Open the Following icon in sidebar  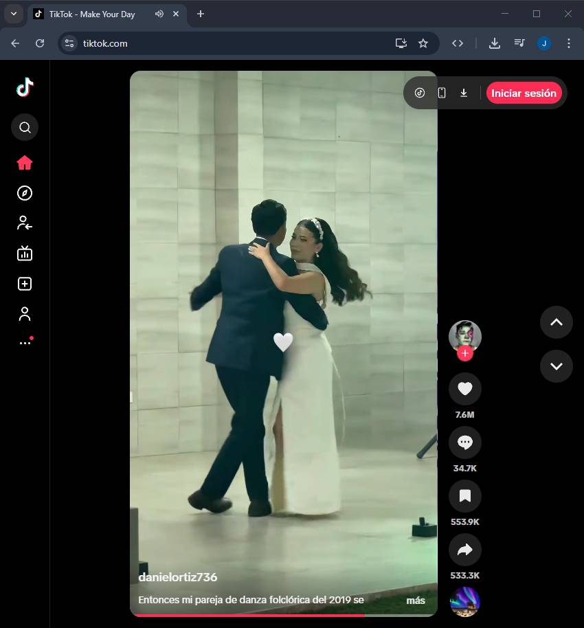click(25, 223)
